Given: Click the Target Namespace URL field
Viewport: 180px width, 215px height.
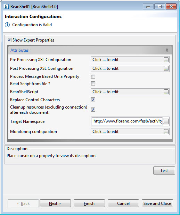Looking at the screenshot, I should (x=127, y=121).
